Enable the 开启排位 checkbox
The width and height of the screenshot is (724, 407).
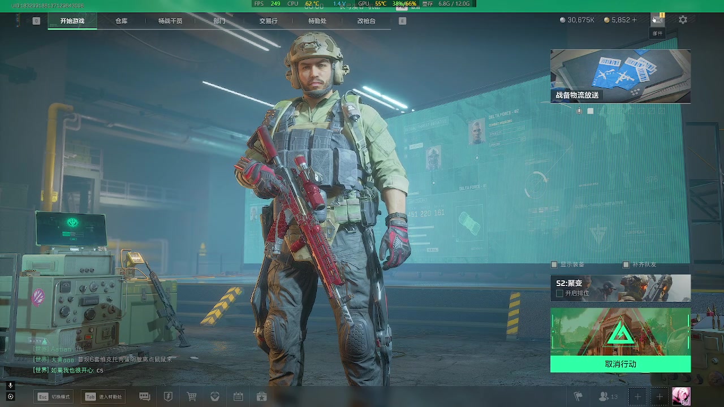559,293
